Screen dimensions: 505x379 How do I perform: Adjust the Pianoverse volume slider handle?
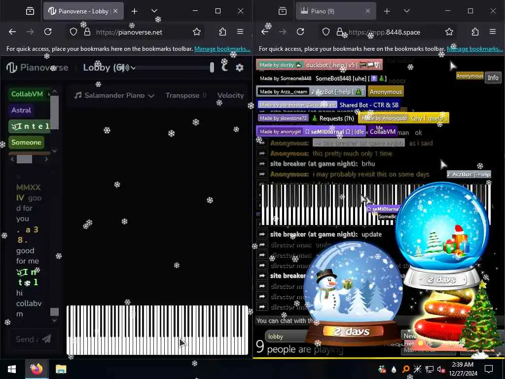click(x=212, y=67)
